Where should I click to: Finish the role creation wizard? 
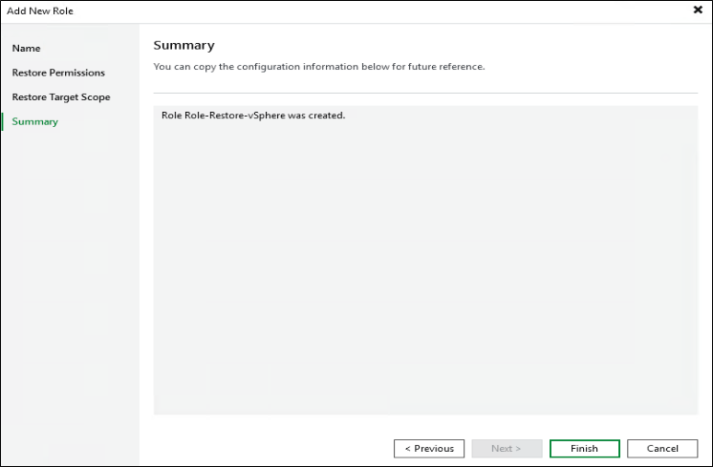(x=584, y=449)
